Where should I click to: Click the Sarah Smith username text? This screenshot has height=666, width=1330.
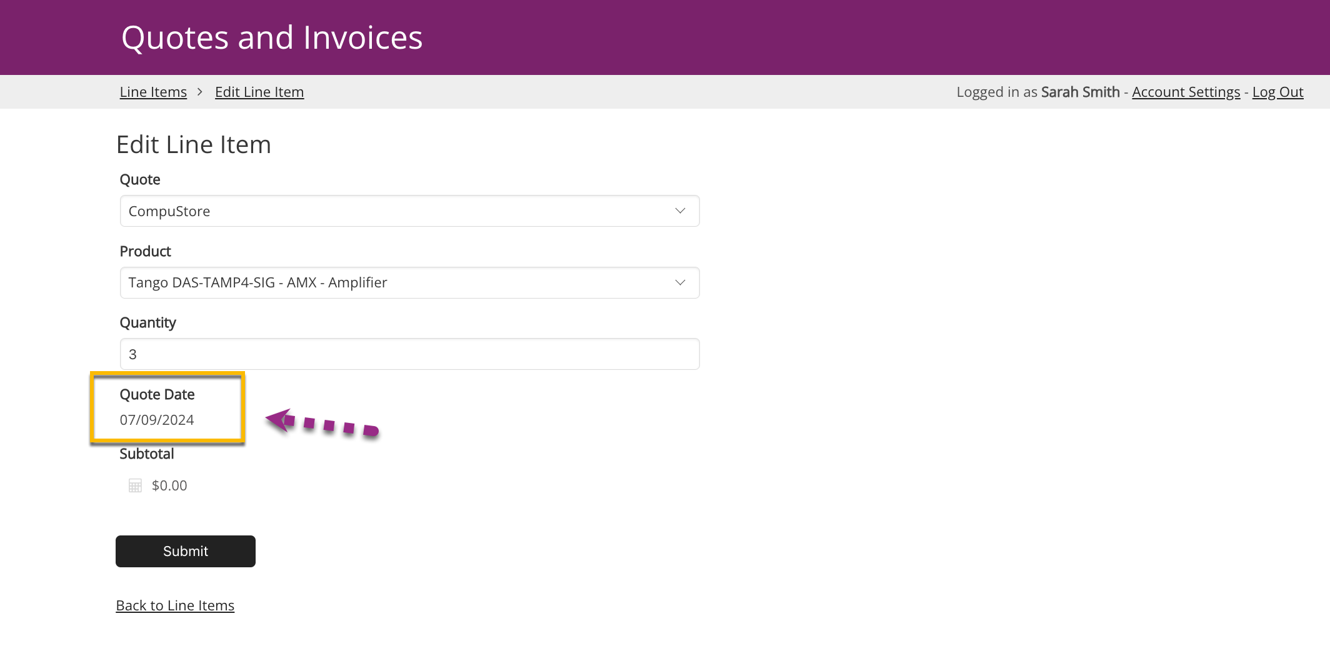click(1080, 92)
